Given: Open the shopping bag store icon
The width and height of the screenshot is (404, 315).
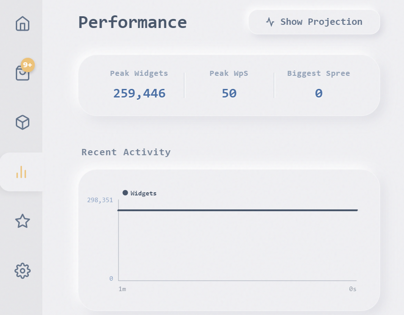Looking at the screenshot, I should 22,74.
